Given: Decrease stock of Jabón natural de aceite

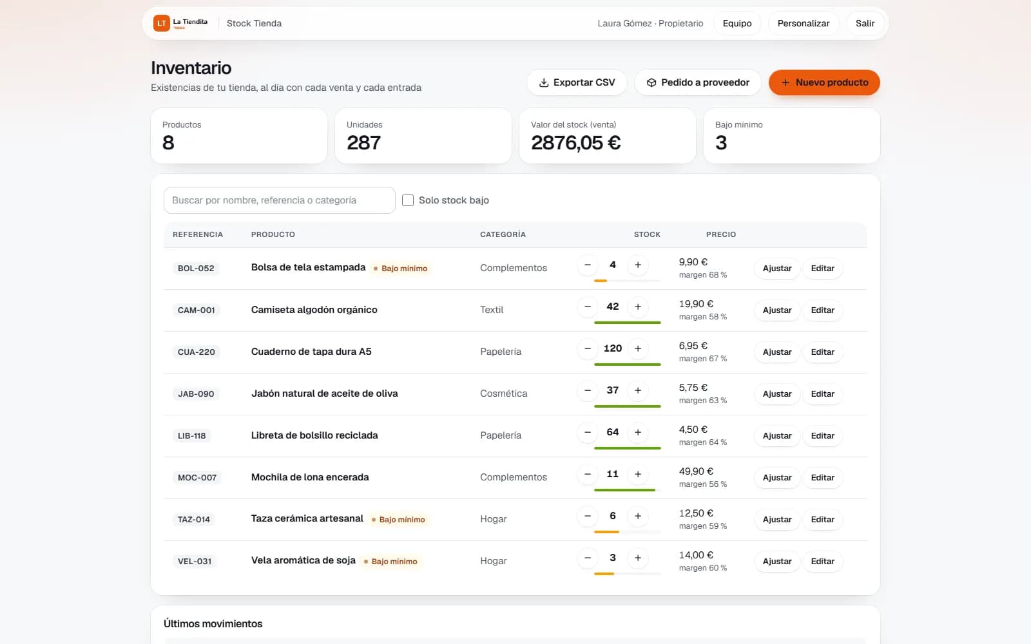Looking at the screenshot, I should [x=588, y=390].
